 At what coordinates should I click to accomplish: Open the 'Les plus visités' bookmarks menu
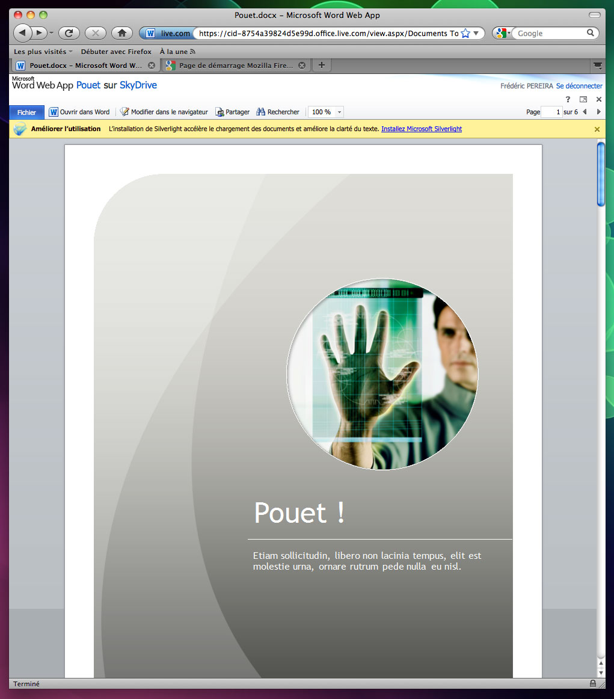[43, 52]
